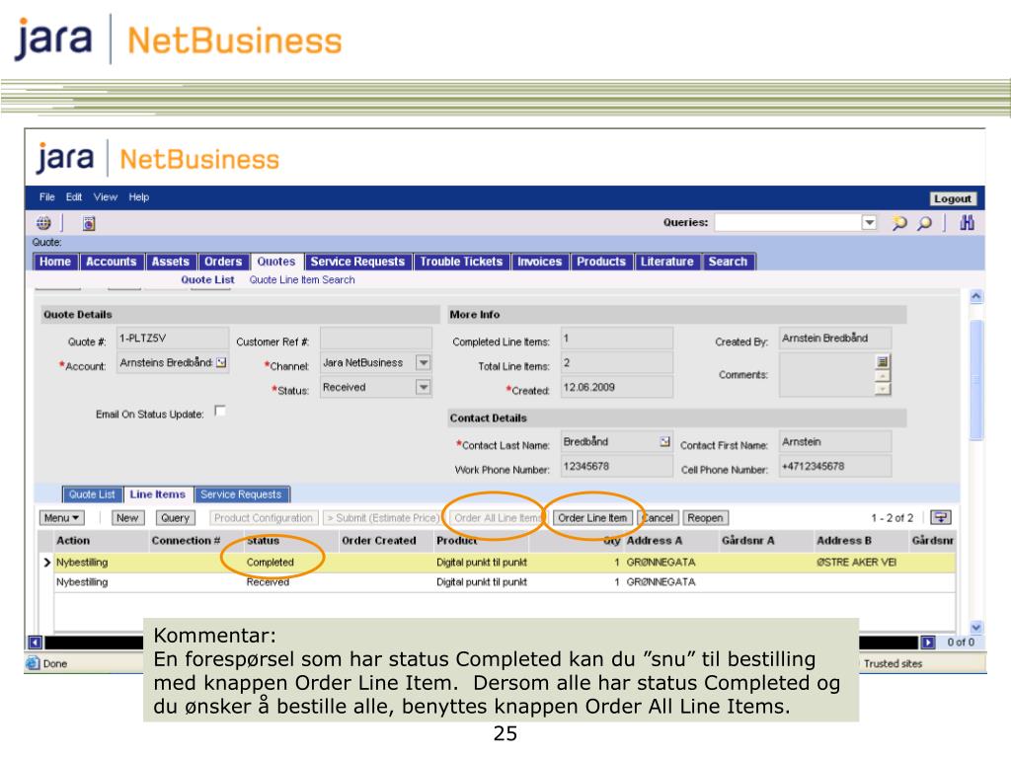Go to the Home tab
1011x758 pixels.
coord(55,262)
